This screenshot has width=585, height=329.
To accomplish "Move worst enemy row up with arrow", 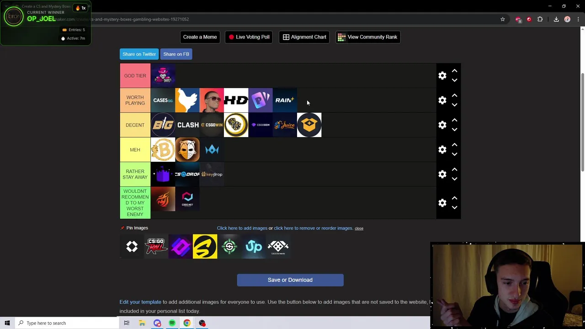I will tap(454, 198).
